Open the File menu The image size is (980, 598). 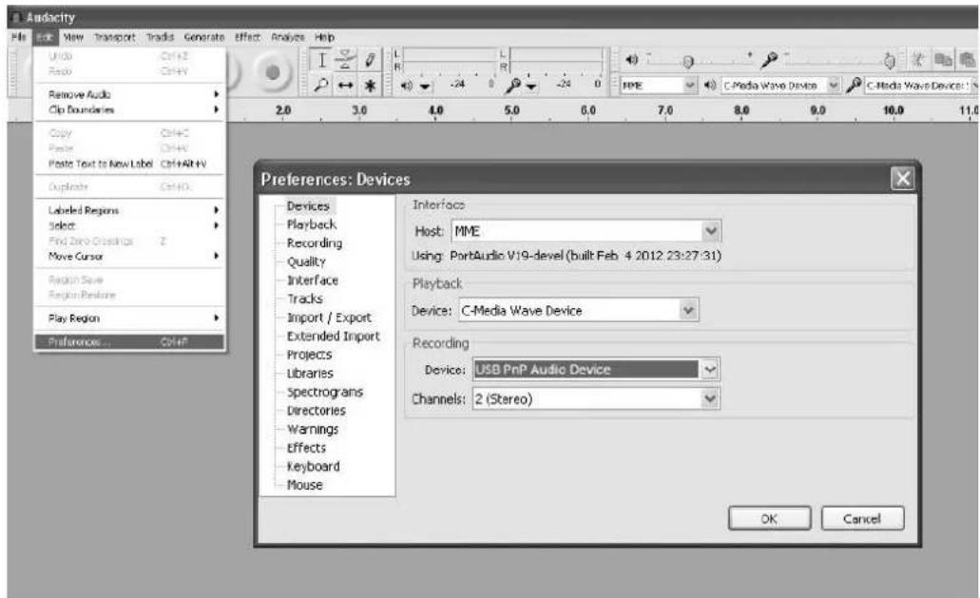pos(19,37)
